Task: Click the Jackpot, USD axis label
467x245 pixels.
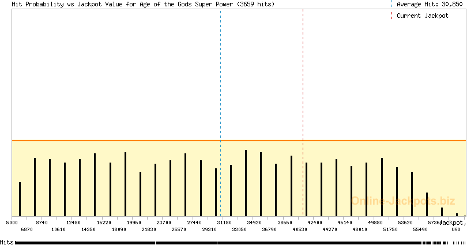Action: [x=453, y=225]
